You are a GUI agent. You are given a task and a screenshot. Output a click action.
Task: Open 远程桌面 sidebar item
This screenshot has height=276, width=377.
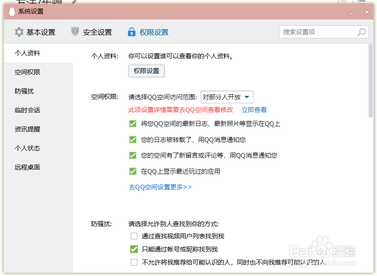38,167
